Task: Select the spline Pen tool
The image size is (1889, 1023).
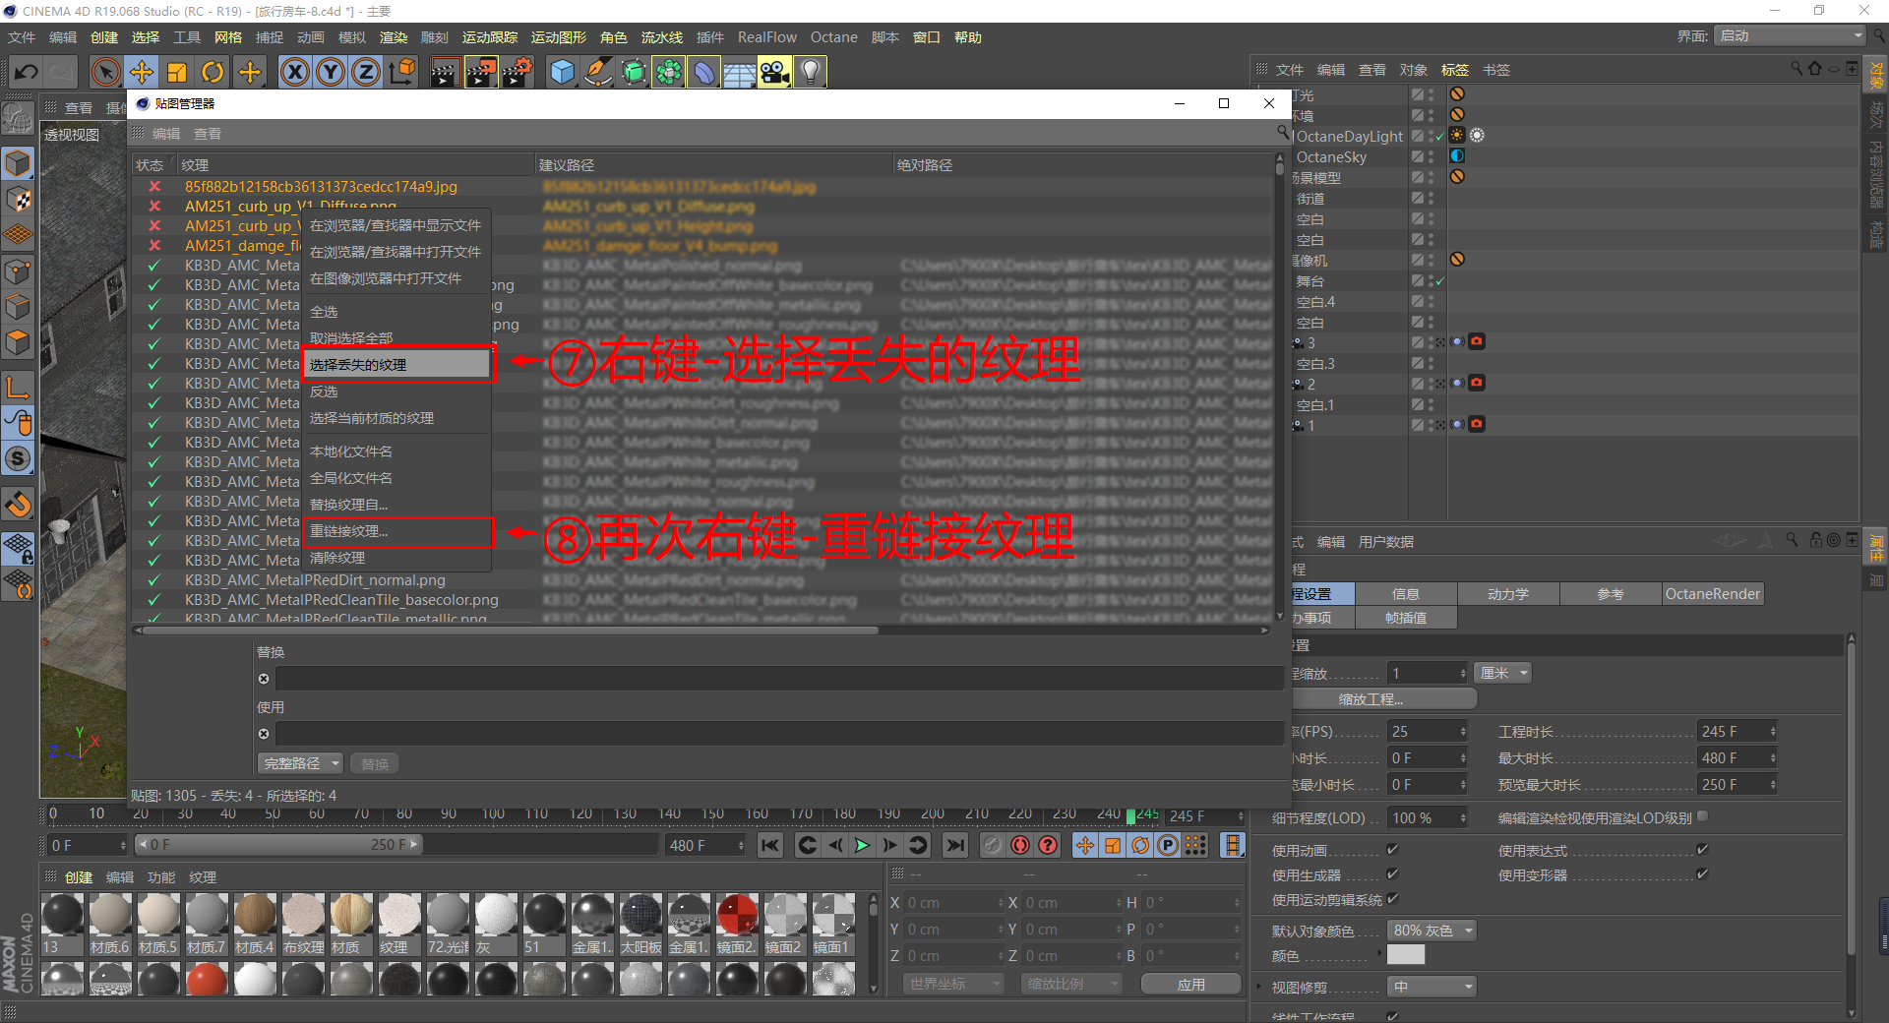Action: [597, 72]
